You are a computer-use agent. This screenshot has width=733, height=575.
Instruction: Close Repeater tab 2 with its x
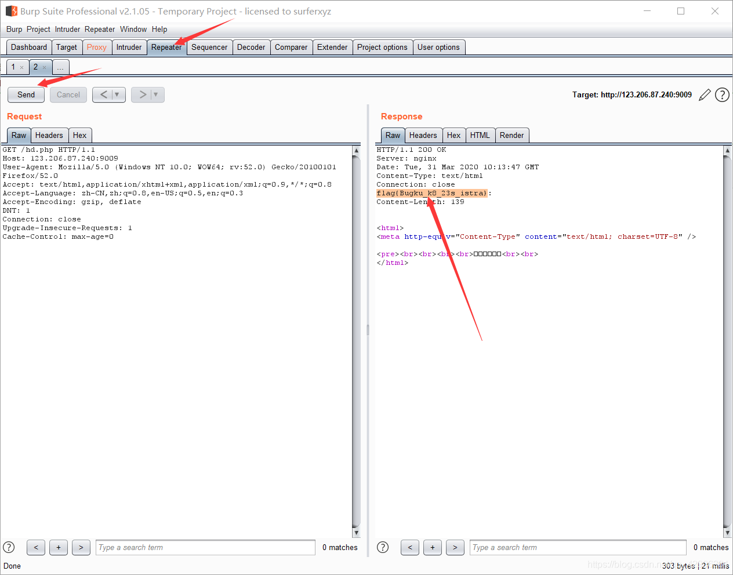tap(44, 68)
